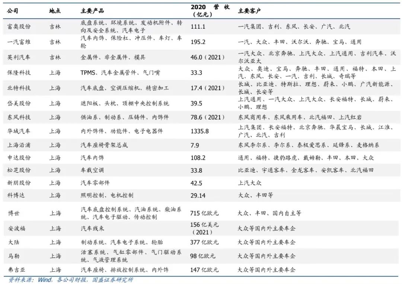Viewport: 402px width, 284px height.
Task: Click the 1335.8 revenue value for 华域汽车
Action: tap(200, 131)
